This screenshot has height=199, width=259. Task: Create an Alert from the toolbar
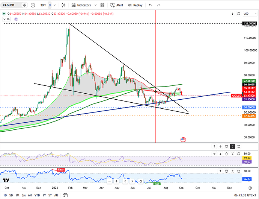(x=117, y=5)
